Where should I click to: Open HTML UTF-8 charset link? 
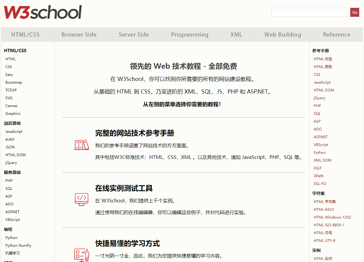pos(324,241)
